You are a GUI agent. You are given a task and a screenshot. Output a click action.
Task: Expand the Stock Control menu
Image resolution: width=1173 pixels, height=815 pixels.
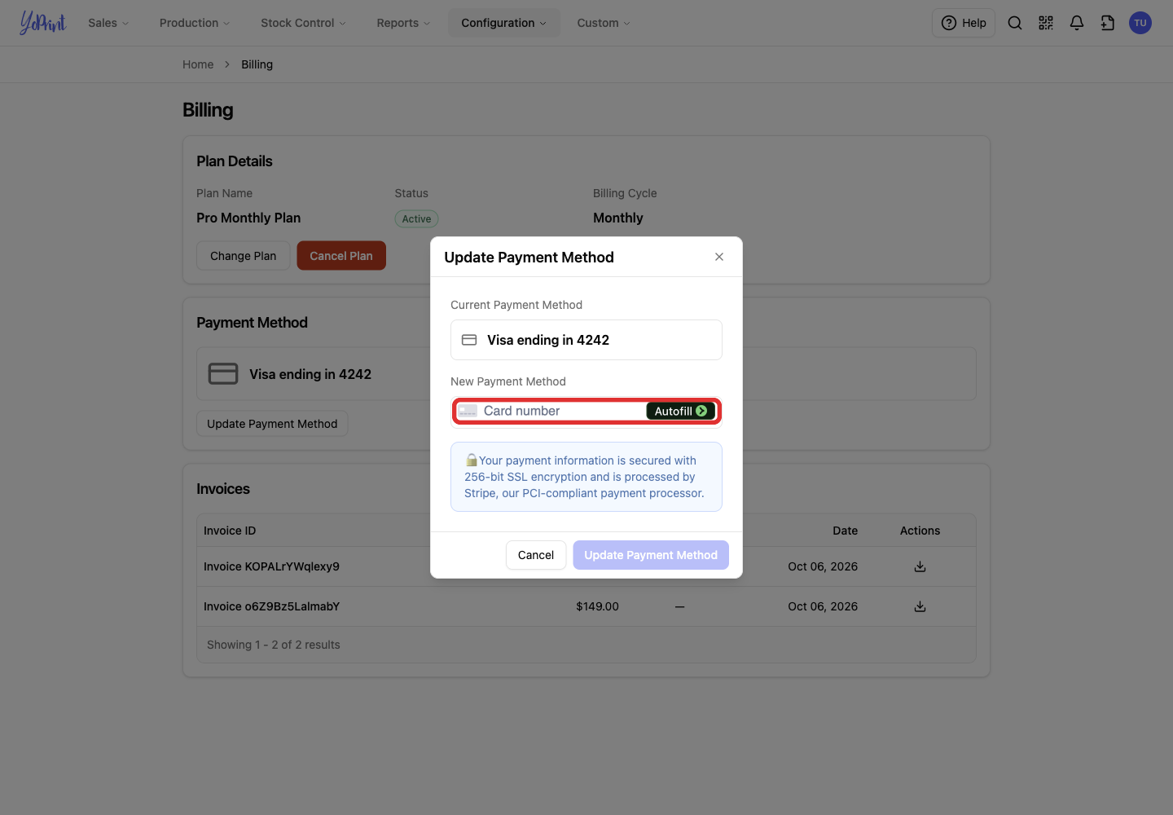[x=303, y=23]
